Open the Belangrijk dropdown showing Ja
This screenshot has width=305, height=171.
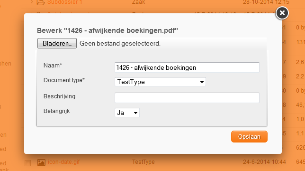pos(127,113)
